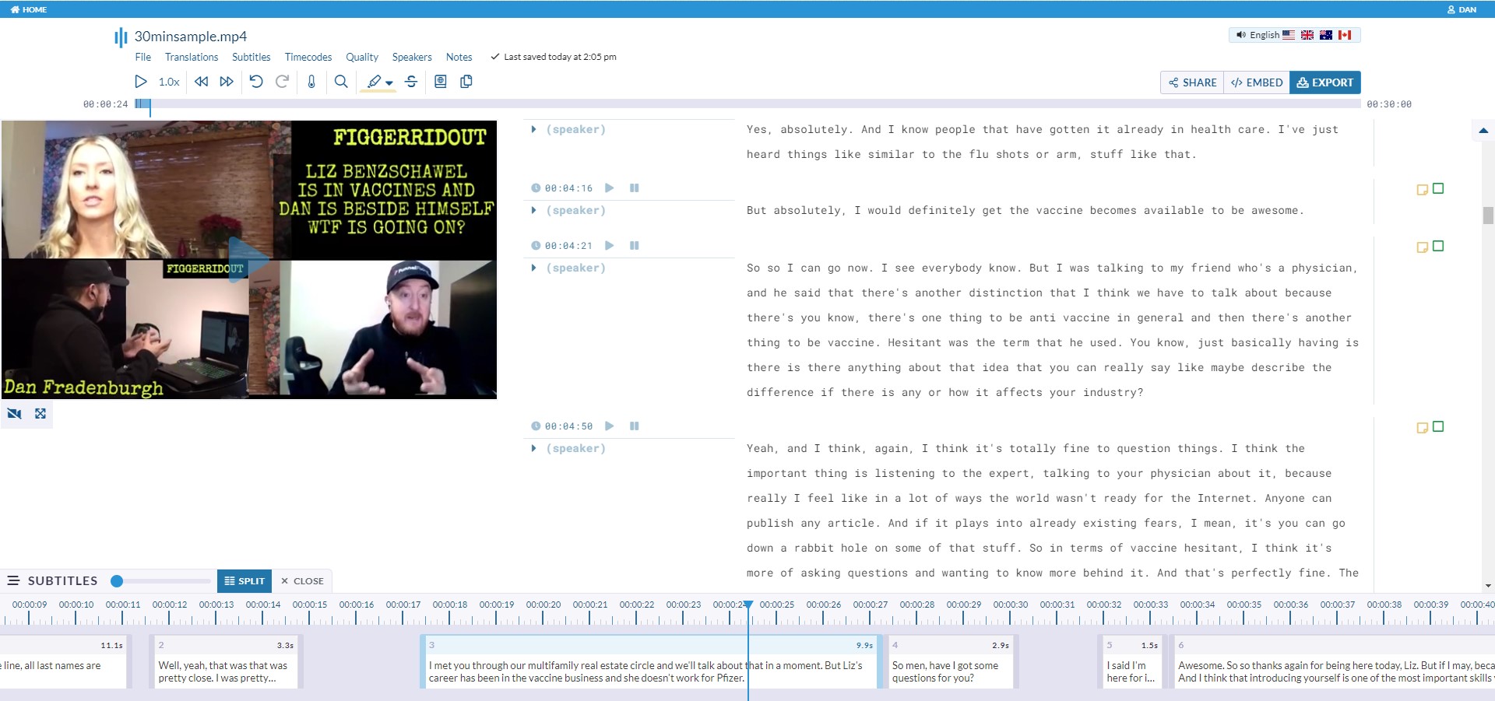The width and height of the screenshot is (1495, 701).
Task: Open the Timecodes menu
Action: (308, 57)
